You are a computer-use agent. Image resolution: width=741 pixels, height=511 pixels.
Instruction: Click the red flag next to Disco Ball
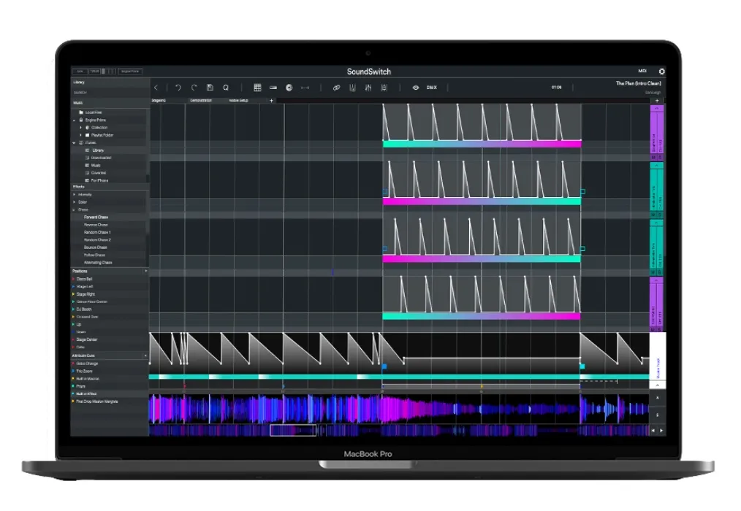(x=73, y=279)
